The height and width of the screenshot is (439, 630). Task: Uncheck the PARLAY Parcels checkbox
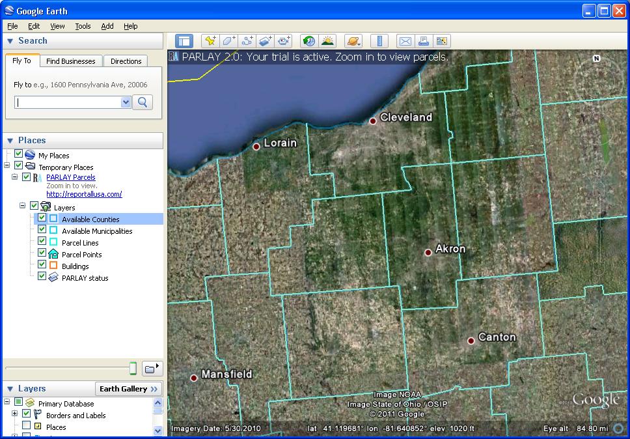(x=26, y=177)
